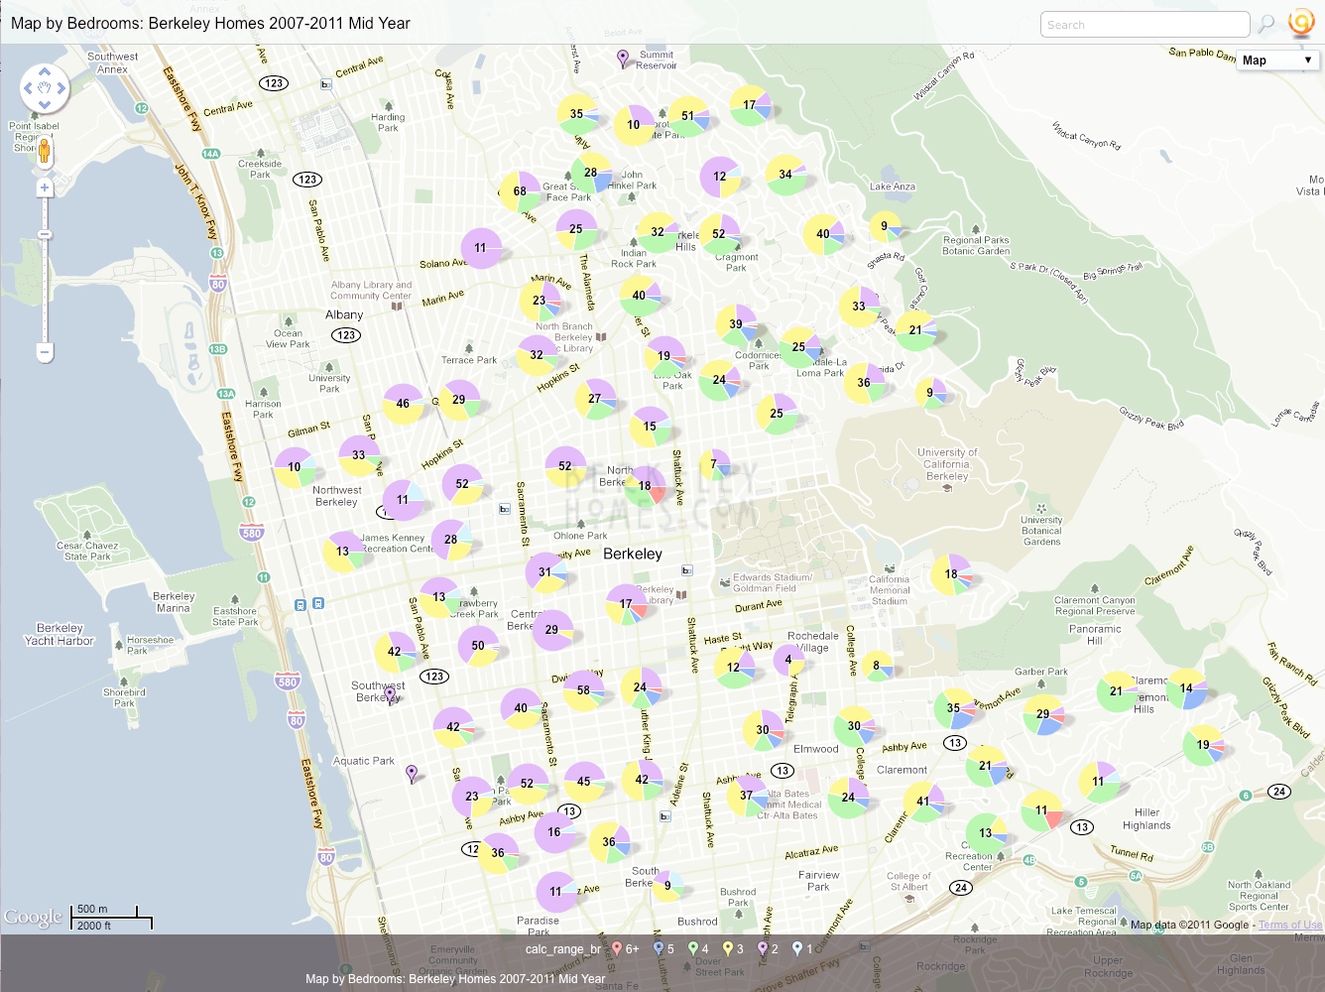Zoom out with the minus button

45,351
